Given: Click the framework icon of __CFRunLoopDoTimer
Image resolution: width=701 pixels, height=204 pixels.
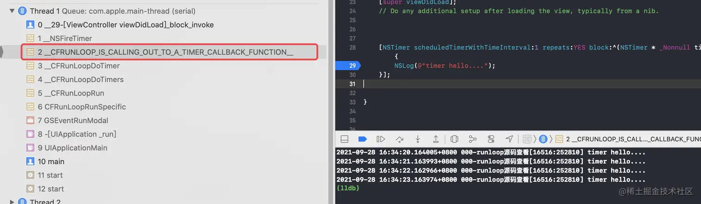Looking at the screenshot, I should pos(30,66).
